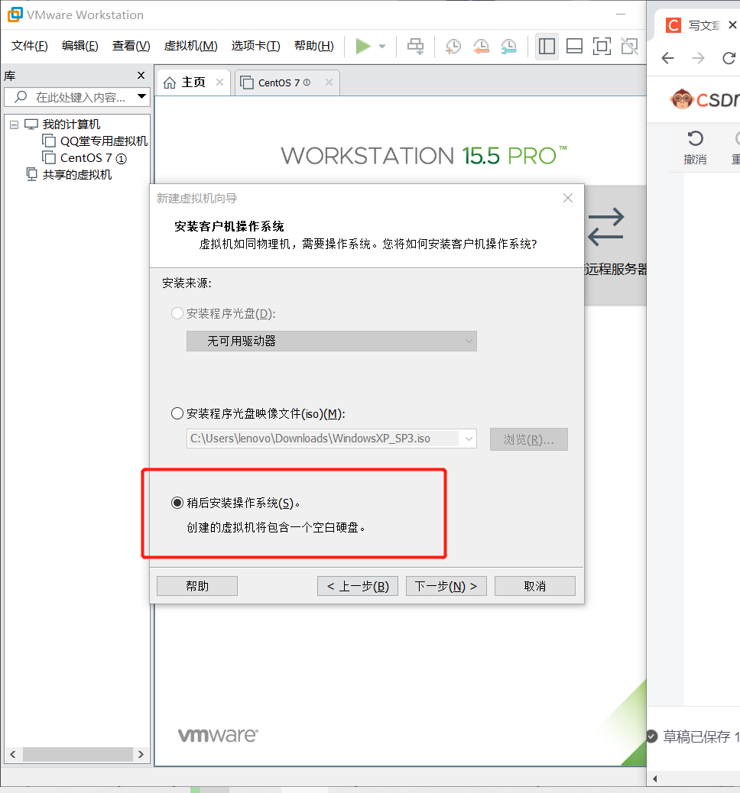Open the 帮助(H) menu

tap(314, 46)
